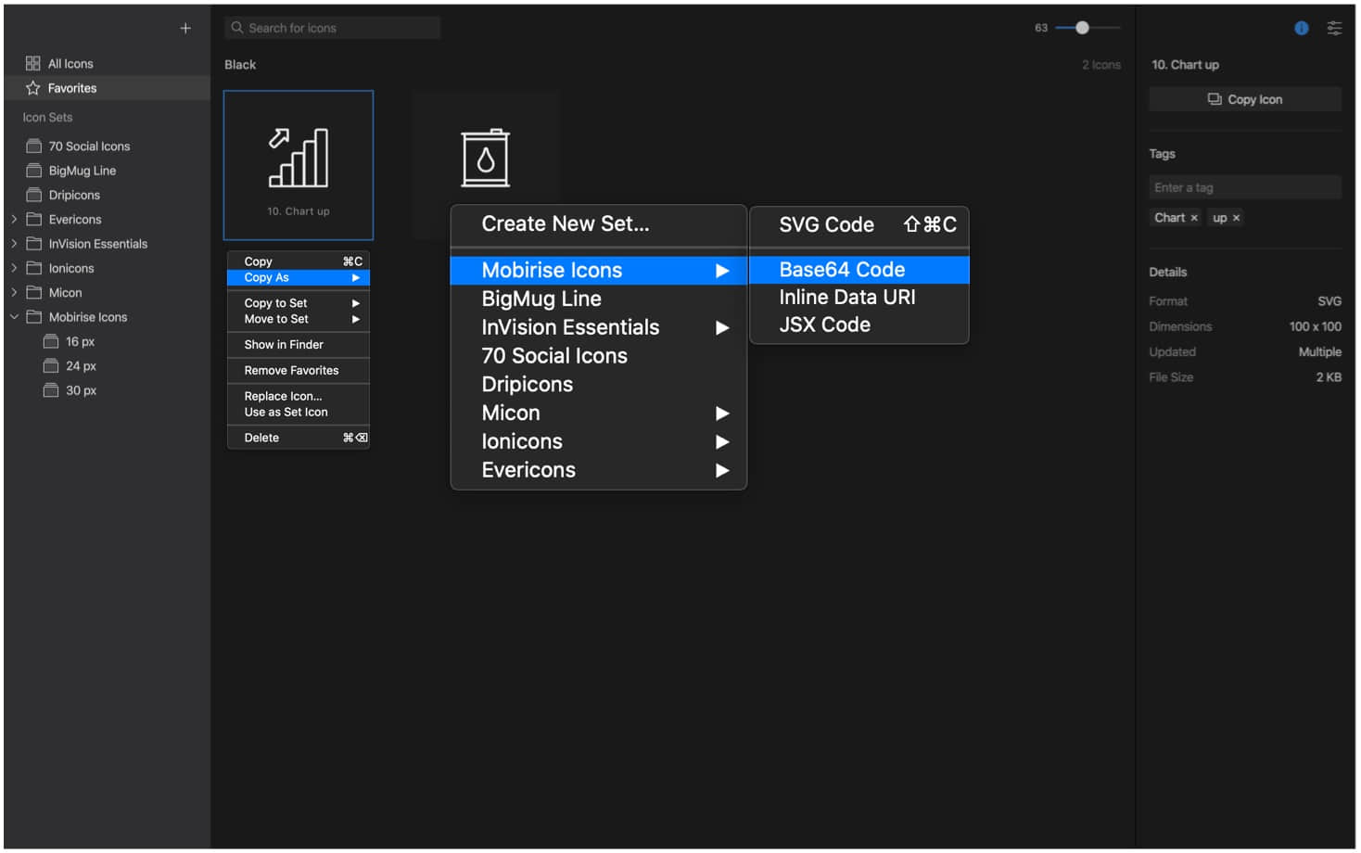Image resolution: width=1361 pixels, height=853 pixels.
Task: Click the 70 Social Icons set icon
Action: coord(34,146)
